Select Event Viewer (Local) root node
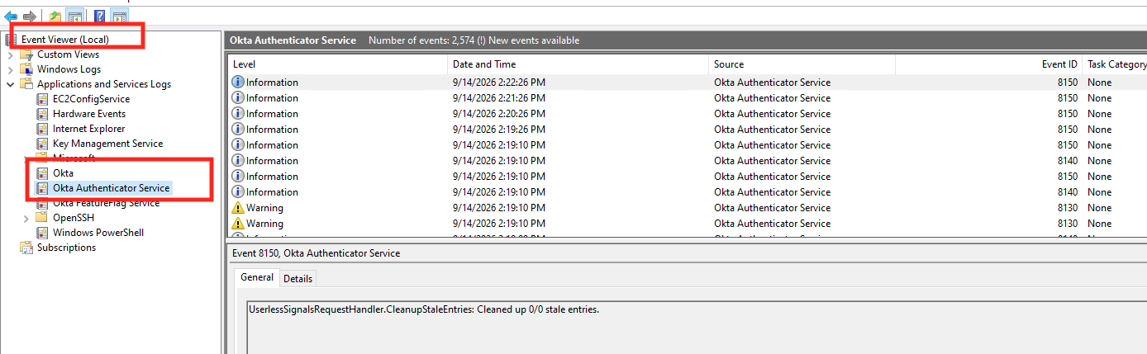The image size is (1147, 354). point(65,40)
